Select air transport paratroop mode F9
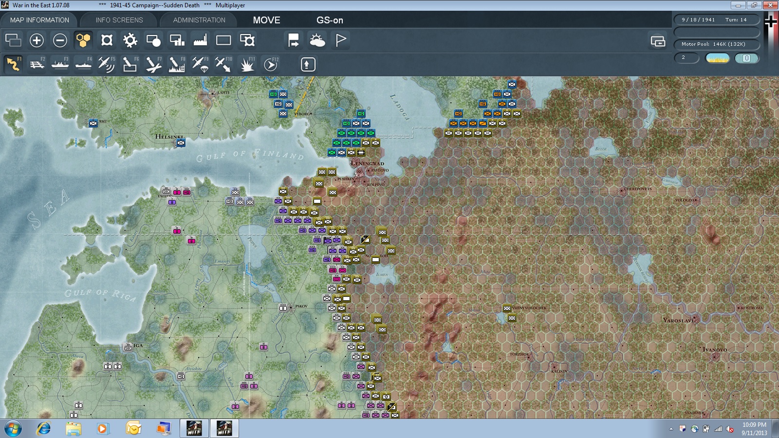 coord(200,64)
